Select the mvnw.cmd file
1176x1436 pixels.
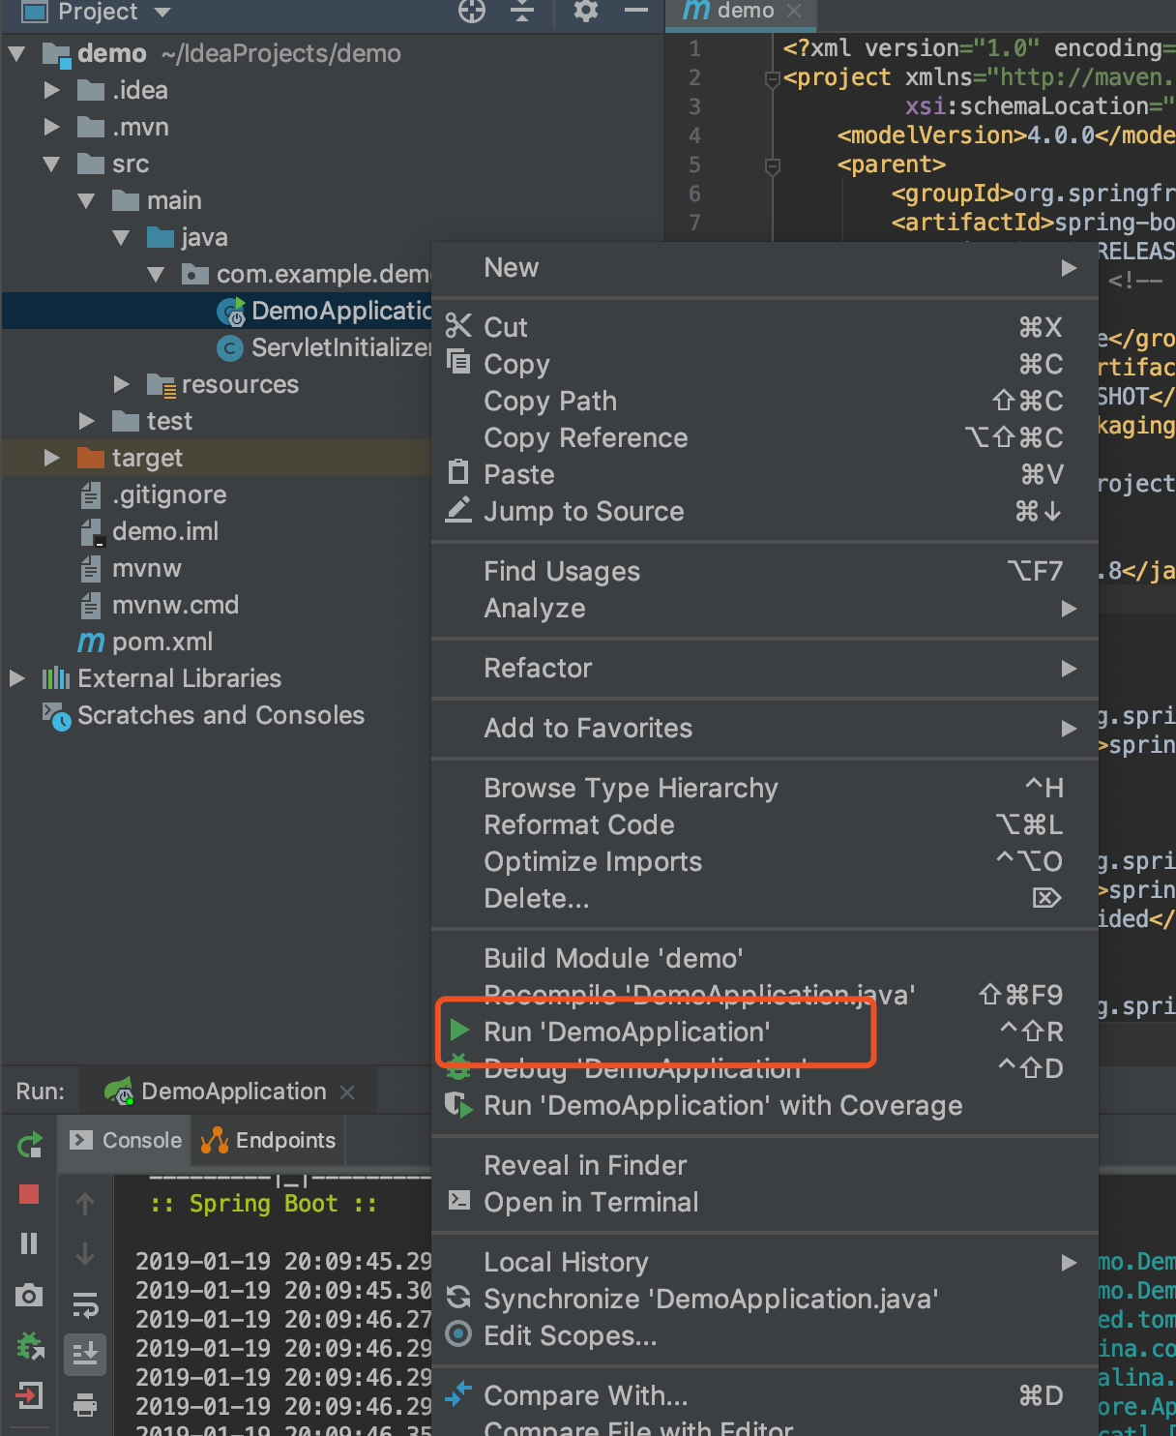160,605
